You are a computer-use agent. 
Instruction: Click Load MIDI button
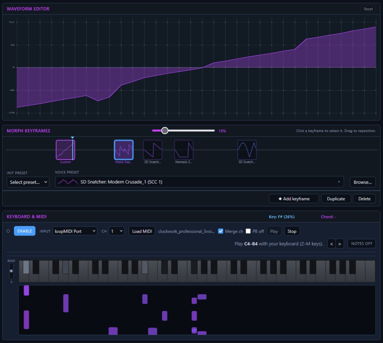tap(142, 231)
